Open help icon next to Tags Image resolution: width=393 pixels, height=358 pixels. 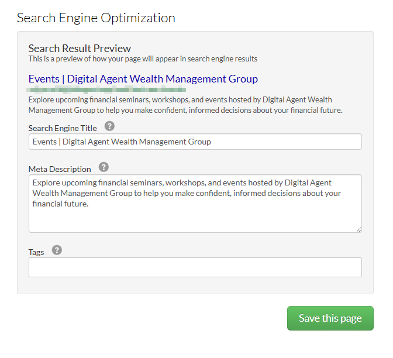coord(57,250)
